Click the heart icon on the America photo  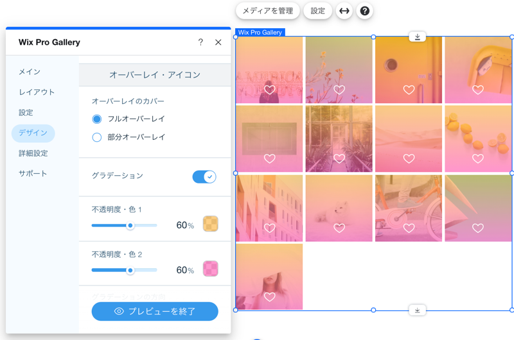pyautogui.click(x=269, y=89)
